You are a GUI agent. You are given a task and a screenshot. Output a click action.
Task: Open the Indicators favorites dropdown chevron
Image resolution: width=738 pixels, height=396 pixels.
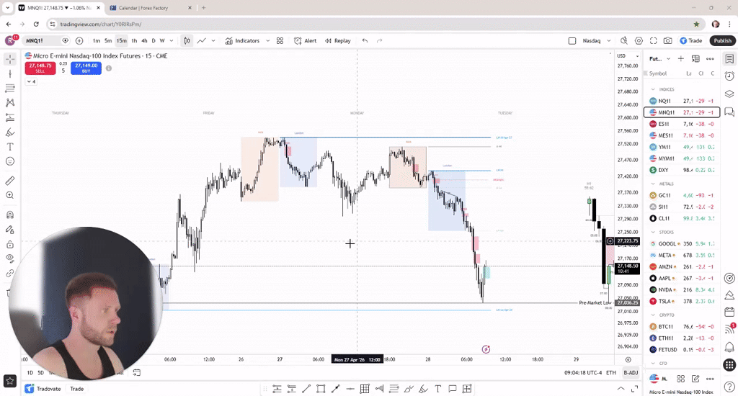(x=268, y=41)
